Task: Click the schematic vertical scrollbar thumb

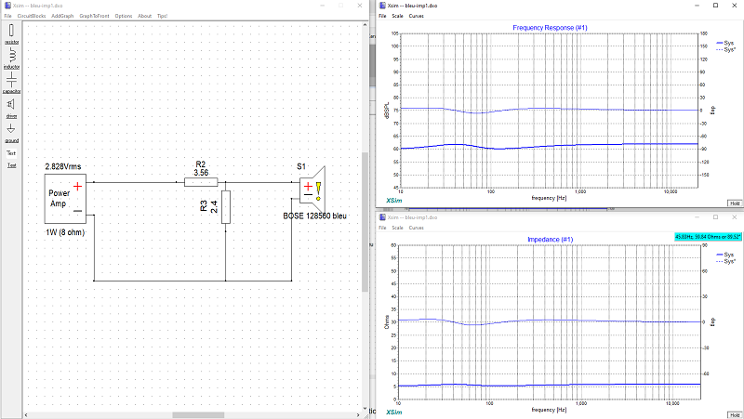Action: point(365,222)
